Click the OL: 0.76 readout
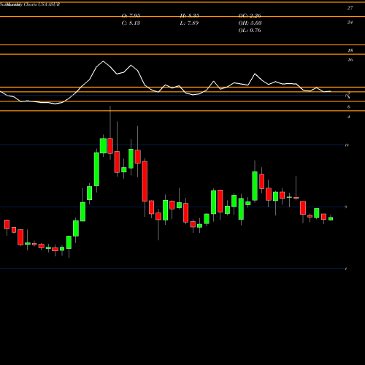 point(250,31)
